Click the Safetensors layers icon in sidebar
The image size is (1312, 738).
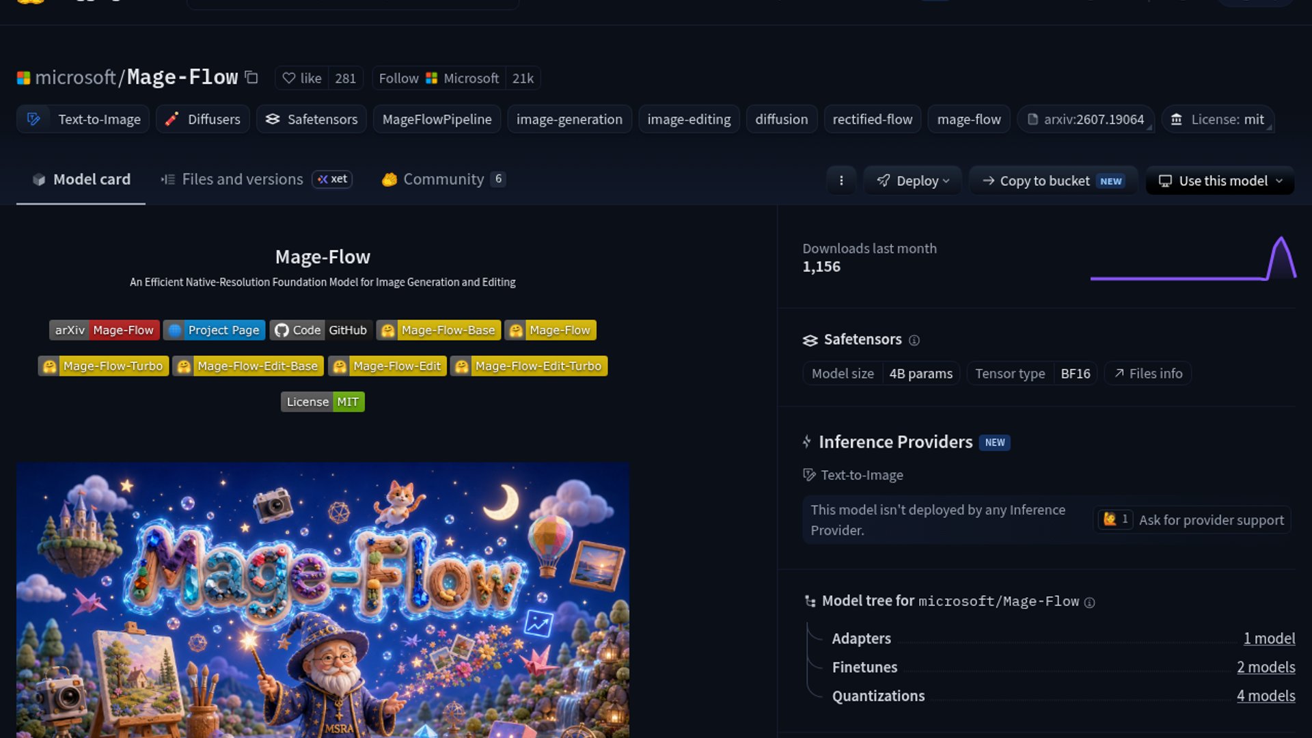tap(810, 340)
